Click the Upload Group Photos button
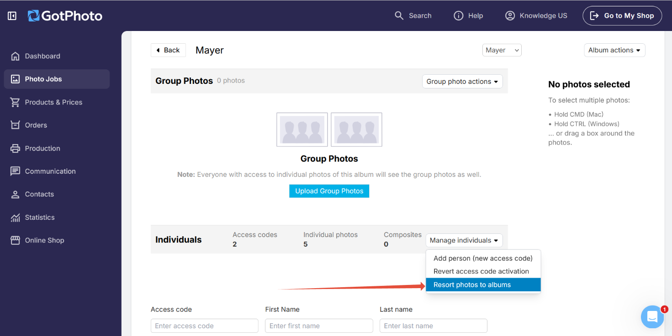Viewport: 672px width, 336px height. coord(329,191)
